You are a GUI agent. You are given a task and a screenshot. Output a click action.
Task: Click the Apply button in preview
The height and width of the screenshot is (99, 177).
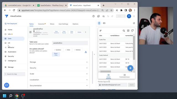point(132,85)
